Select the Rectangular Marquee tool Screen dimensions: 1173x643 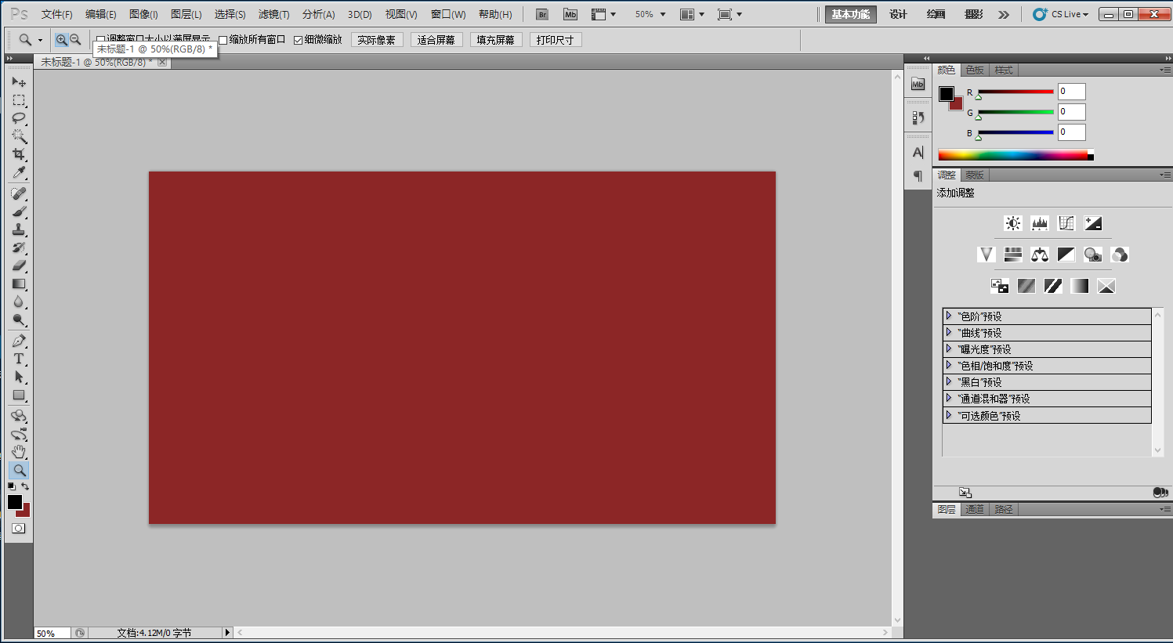19,100
